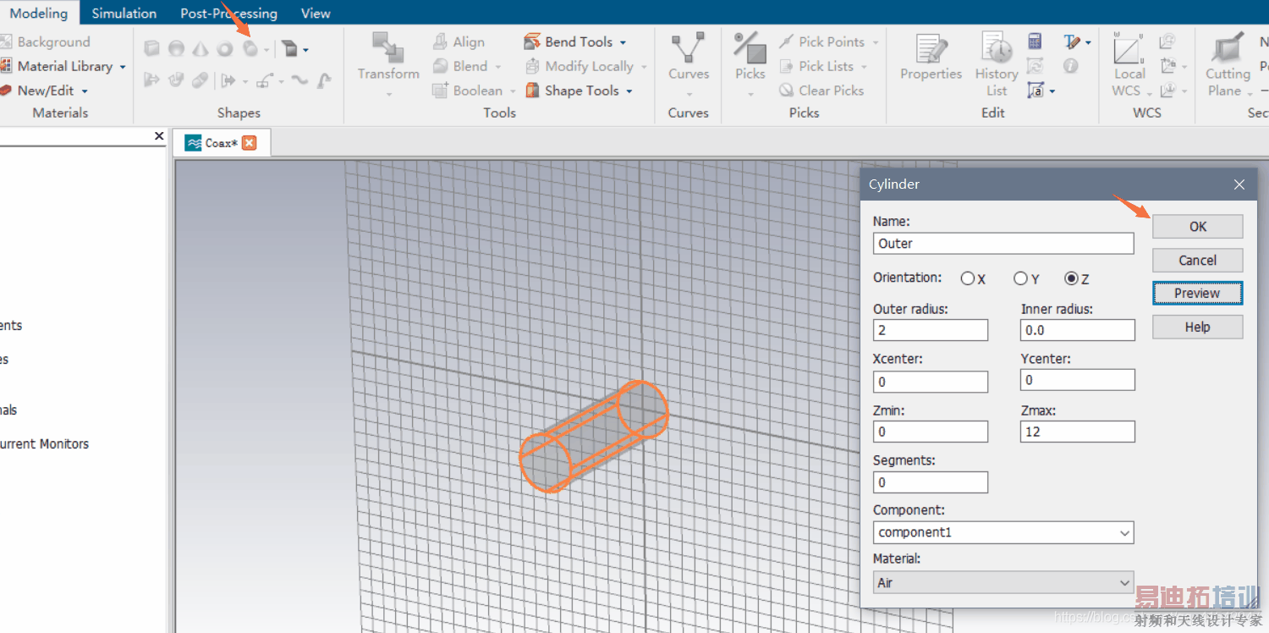Click the Cutting Plane button

[x=1228, y=64]
